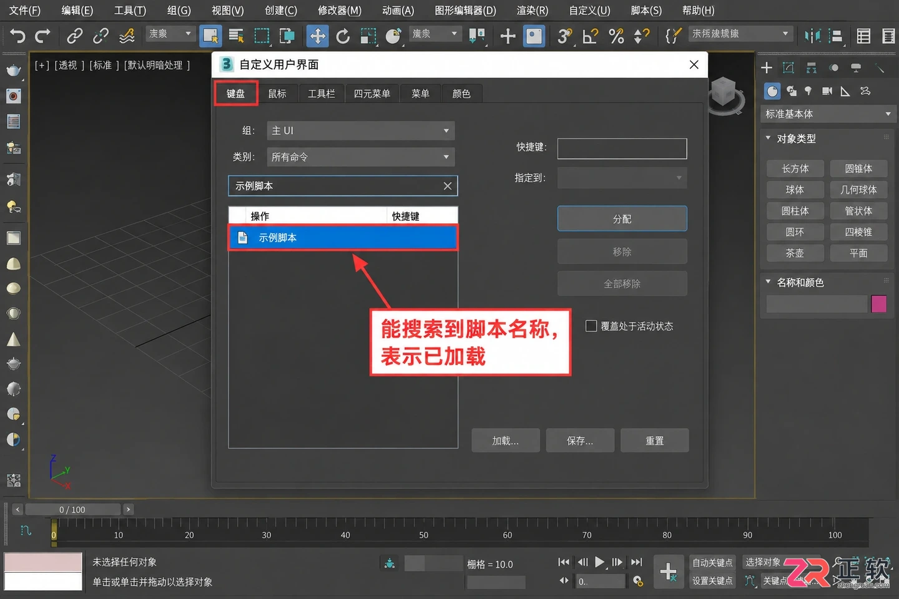Toggle the Angle Snap button
Screen dimensions: 899x599
[x=590, y=36]
